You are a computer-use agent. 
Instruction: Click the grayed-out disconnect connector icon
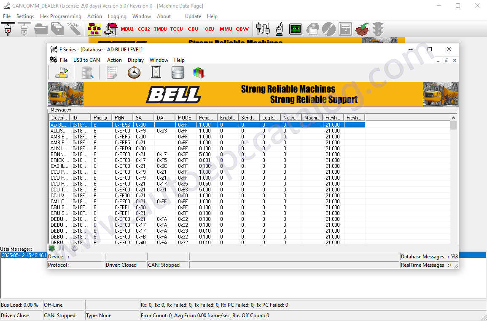[24, 29]
